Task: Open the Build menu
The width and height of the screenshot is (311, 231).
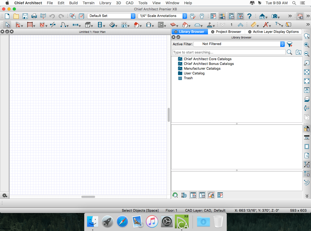Action: pyautogui.click(x=73, y=3)
